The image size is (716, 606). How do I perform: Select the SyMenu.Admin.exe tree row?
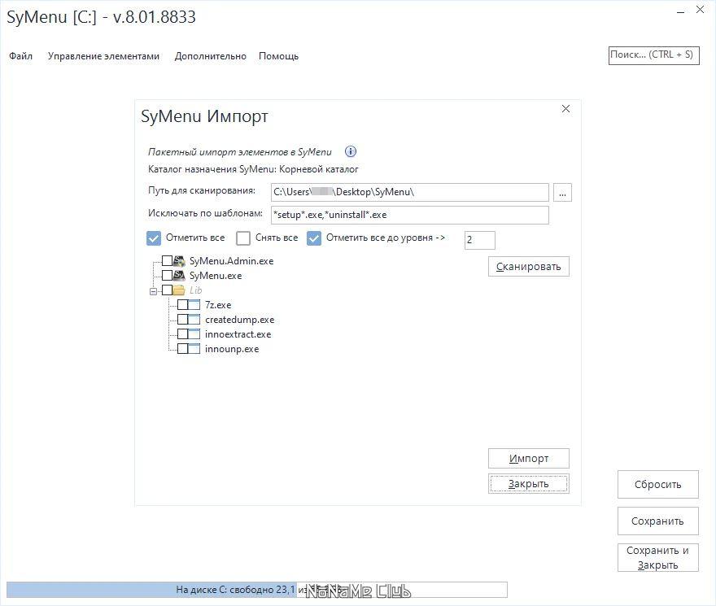232,261
